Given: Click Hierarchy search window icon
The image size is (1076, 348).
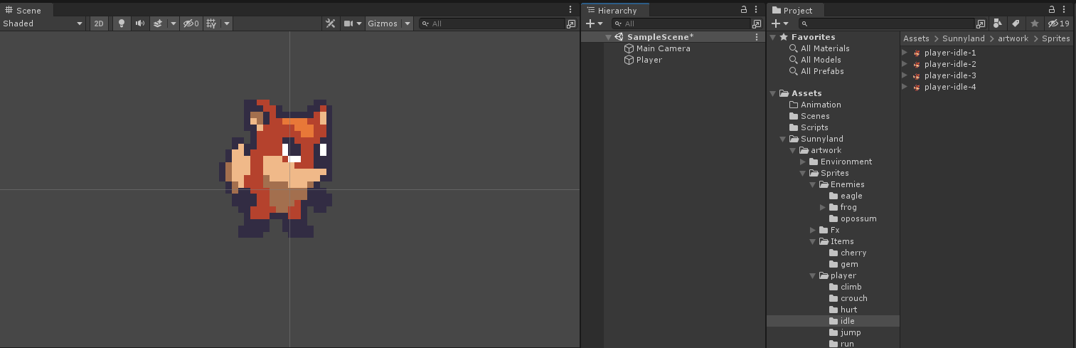Looking at the screenshot, I should 757,23.
